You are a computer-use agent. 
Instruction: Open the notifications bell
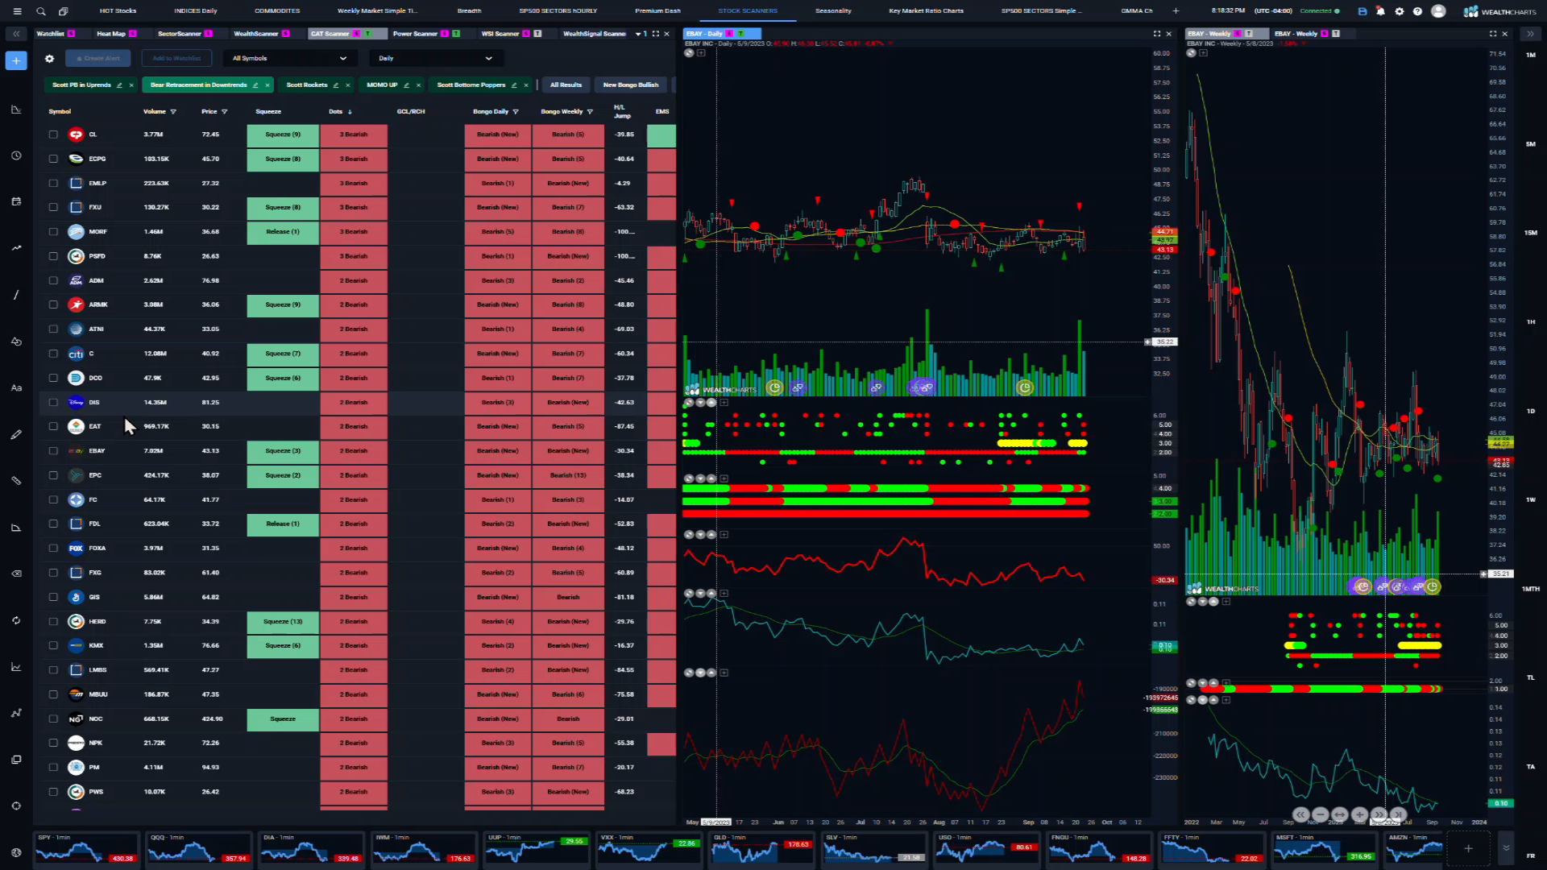(1380, 11)
